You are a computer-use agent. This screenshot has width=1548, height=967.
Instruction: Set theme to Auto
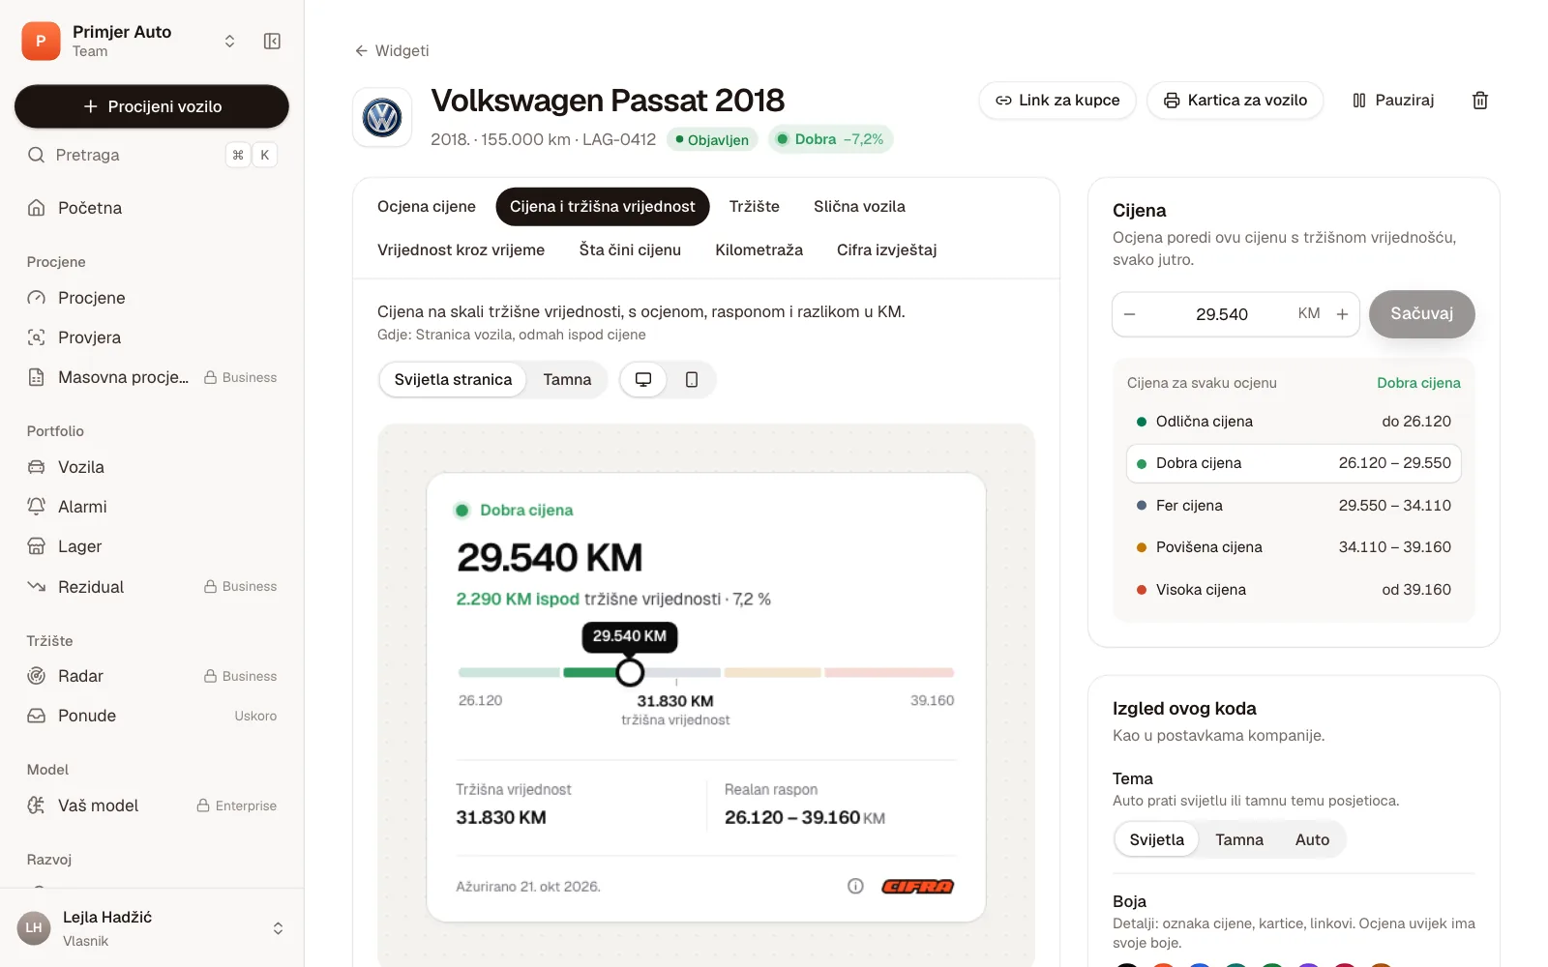(1312, 839)
